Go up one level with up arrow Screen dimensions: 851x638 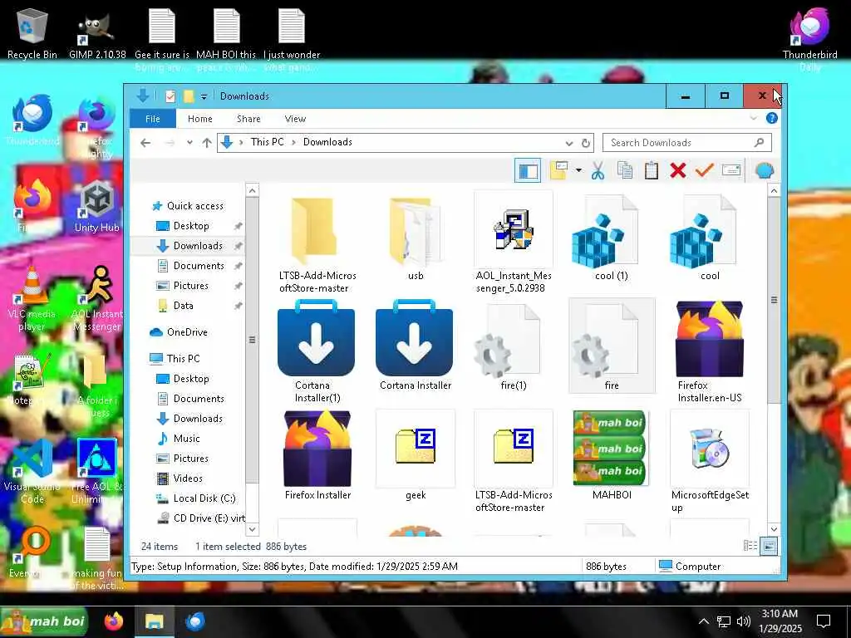point(207,143)
